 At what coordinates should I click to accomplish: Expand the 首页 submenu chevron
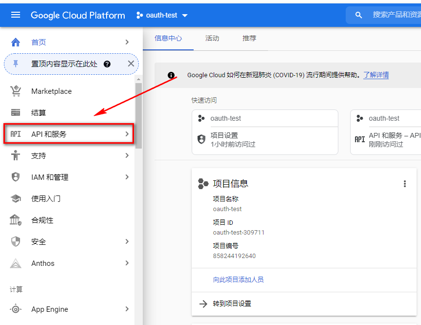tap(127, 42)
